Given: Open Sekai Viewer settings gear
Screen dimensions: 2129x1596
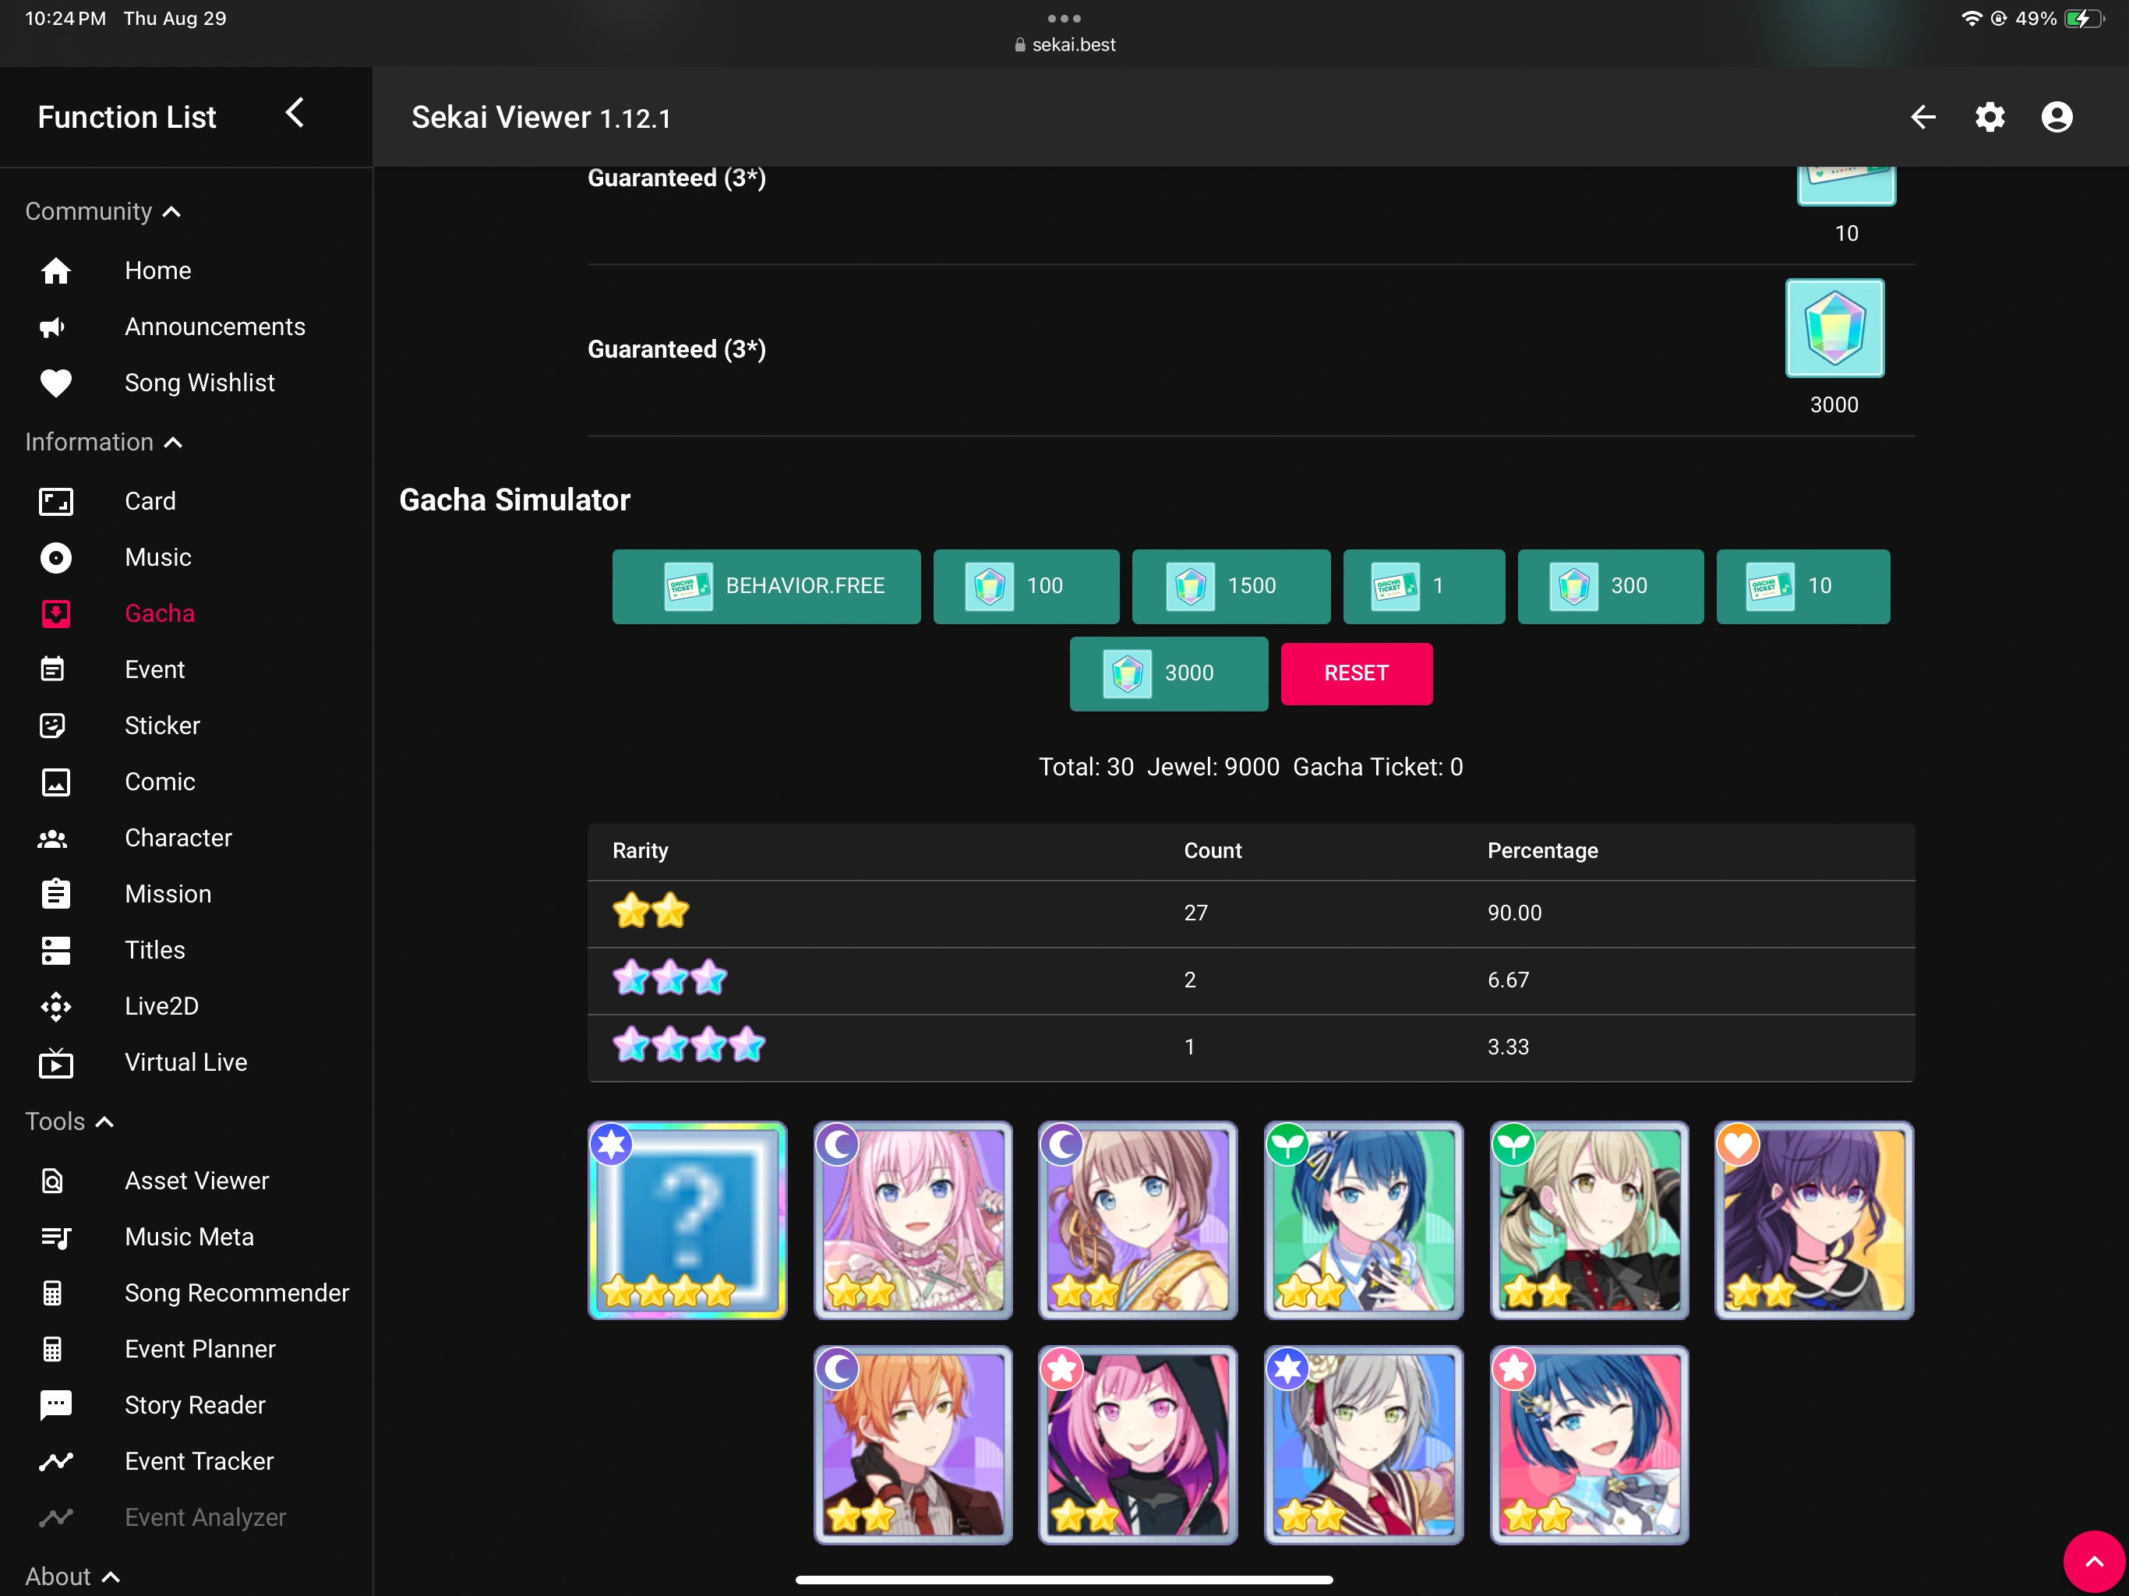Looking at the screenshot, I should click(x=1990, y=116).
